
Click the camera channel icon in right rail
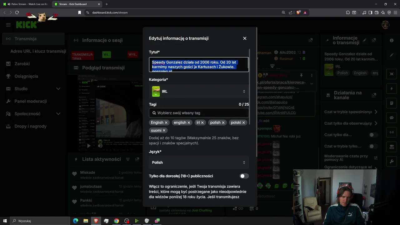[x=392, y=147]
